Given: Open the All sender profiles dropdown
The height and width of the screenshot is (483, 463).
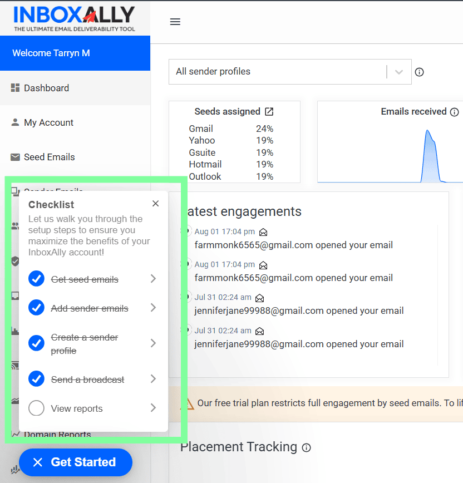Looking at the screenshot, I should point(290,72).
